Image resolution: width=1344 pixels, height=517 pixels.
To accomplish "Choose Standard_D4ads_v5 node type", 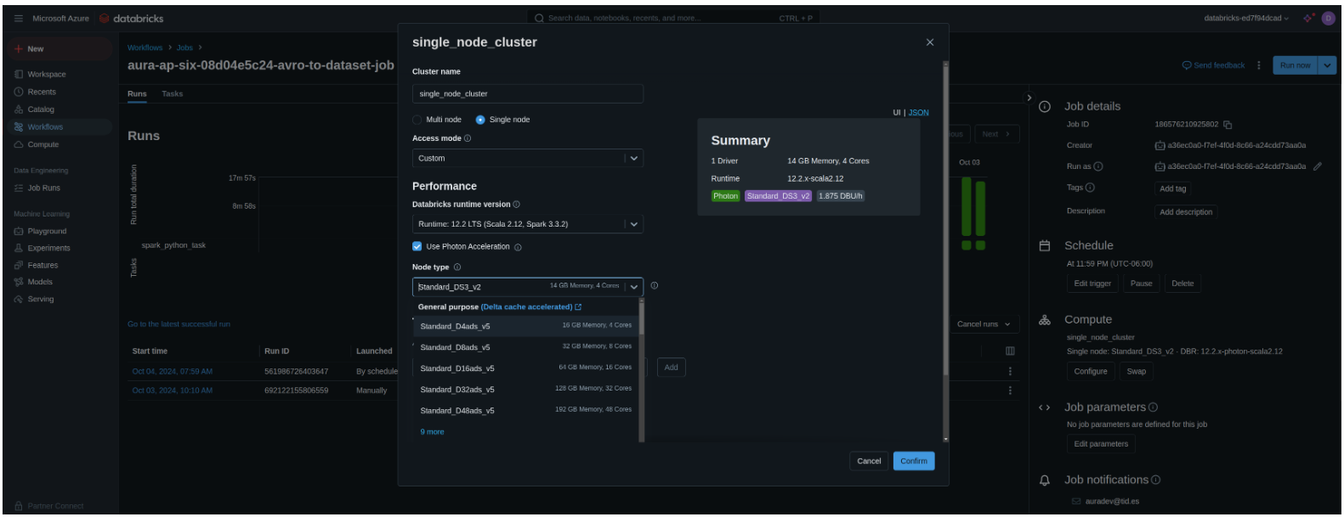I will point(525,326).
